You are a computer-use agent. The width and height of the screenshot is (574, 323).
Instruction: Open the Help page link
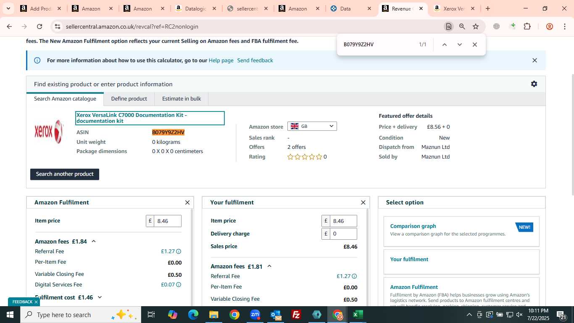(221, 61)
